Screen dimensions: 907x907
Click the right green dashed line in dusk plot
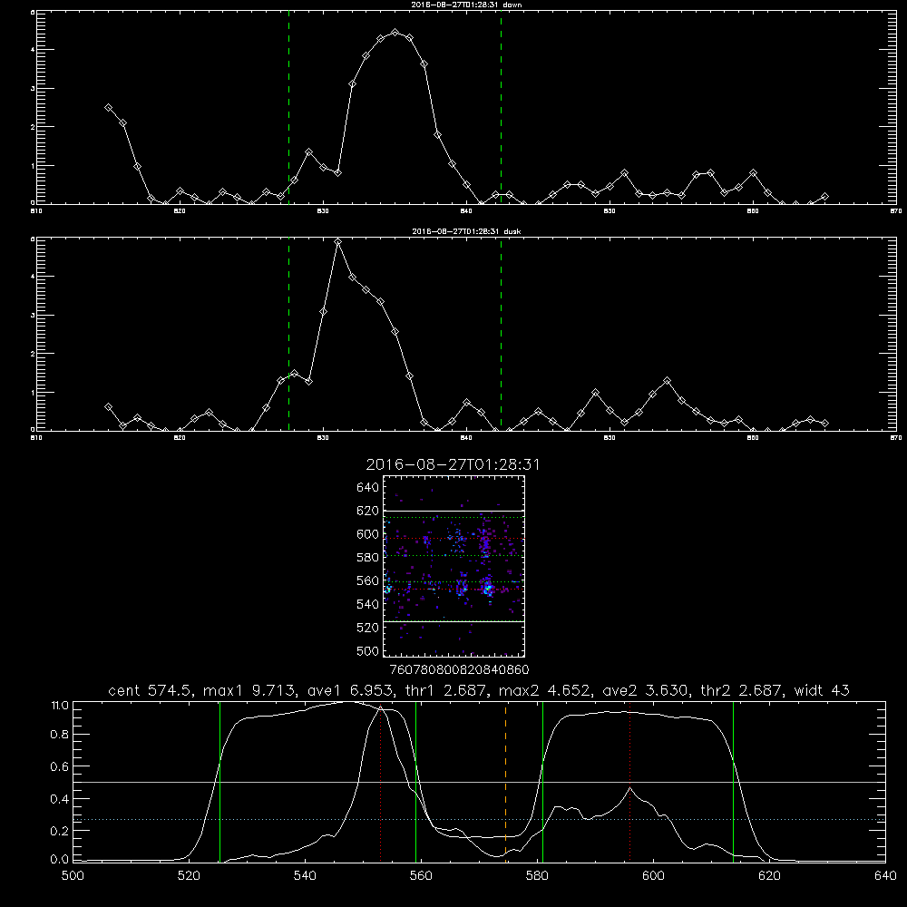(501, 335)
